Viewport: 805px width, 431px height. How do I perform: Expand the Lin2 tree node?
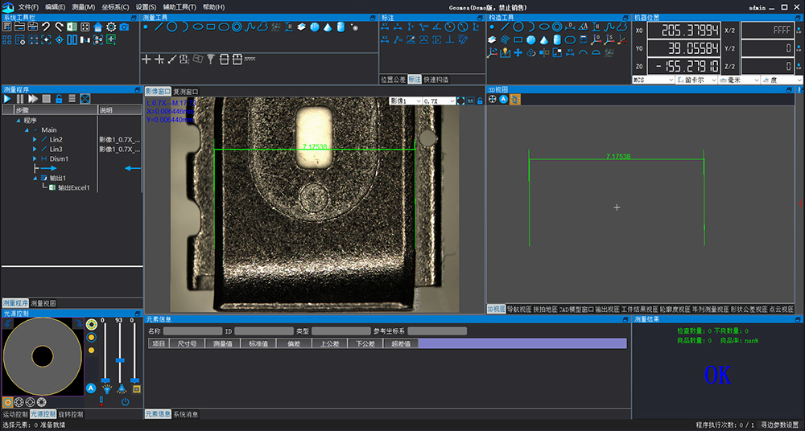pos(35,140)
